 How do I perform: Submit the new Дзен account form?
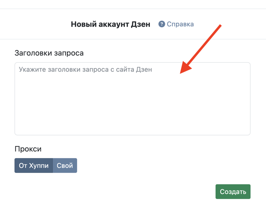coord(233,192)
